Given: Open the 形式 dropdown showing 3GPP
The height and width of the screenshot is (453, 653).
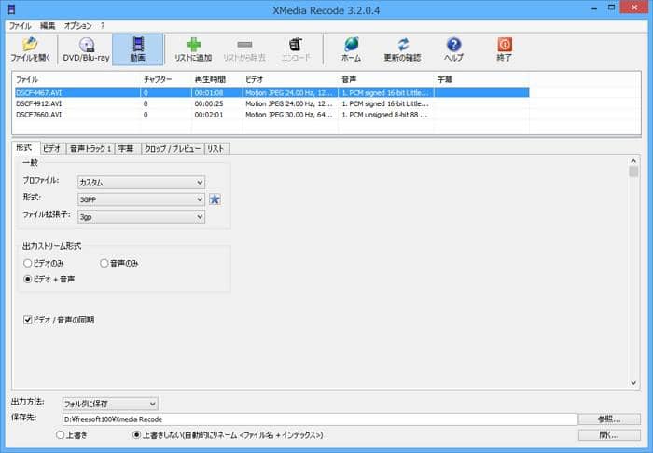Looking at the screenshot, I should pos(141,199).
